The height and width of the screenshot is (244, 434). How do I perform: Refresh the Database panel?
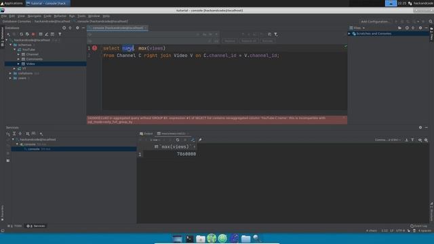click(21, 35)
